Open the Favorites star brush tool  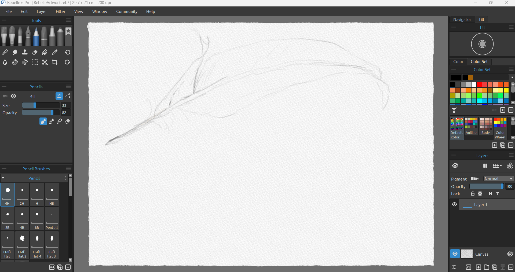click(68, 36)
